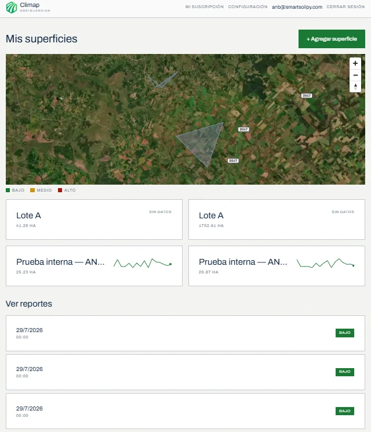Open Mi Suscripción menu item
371x432 pixels.
[x=204, y=6]
